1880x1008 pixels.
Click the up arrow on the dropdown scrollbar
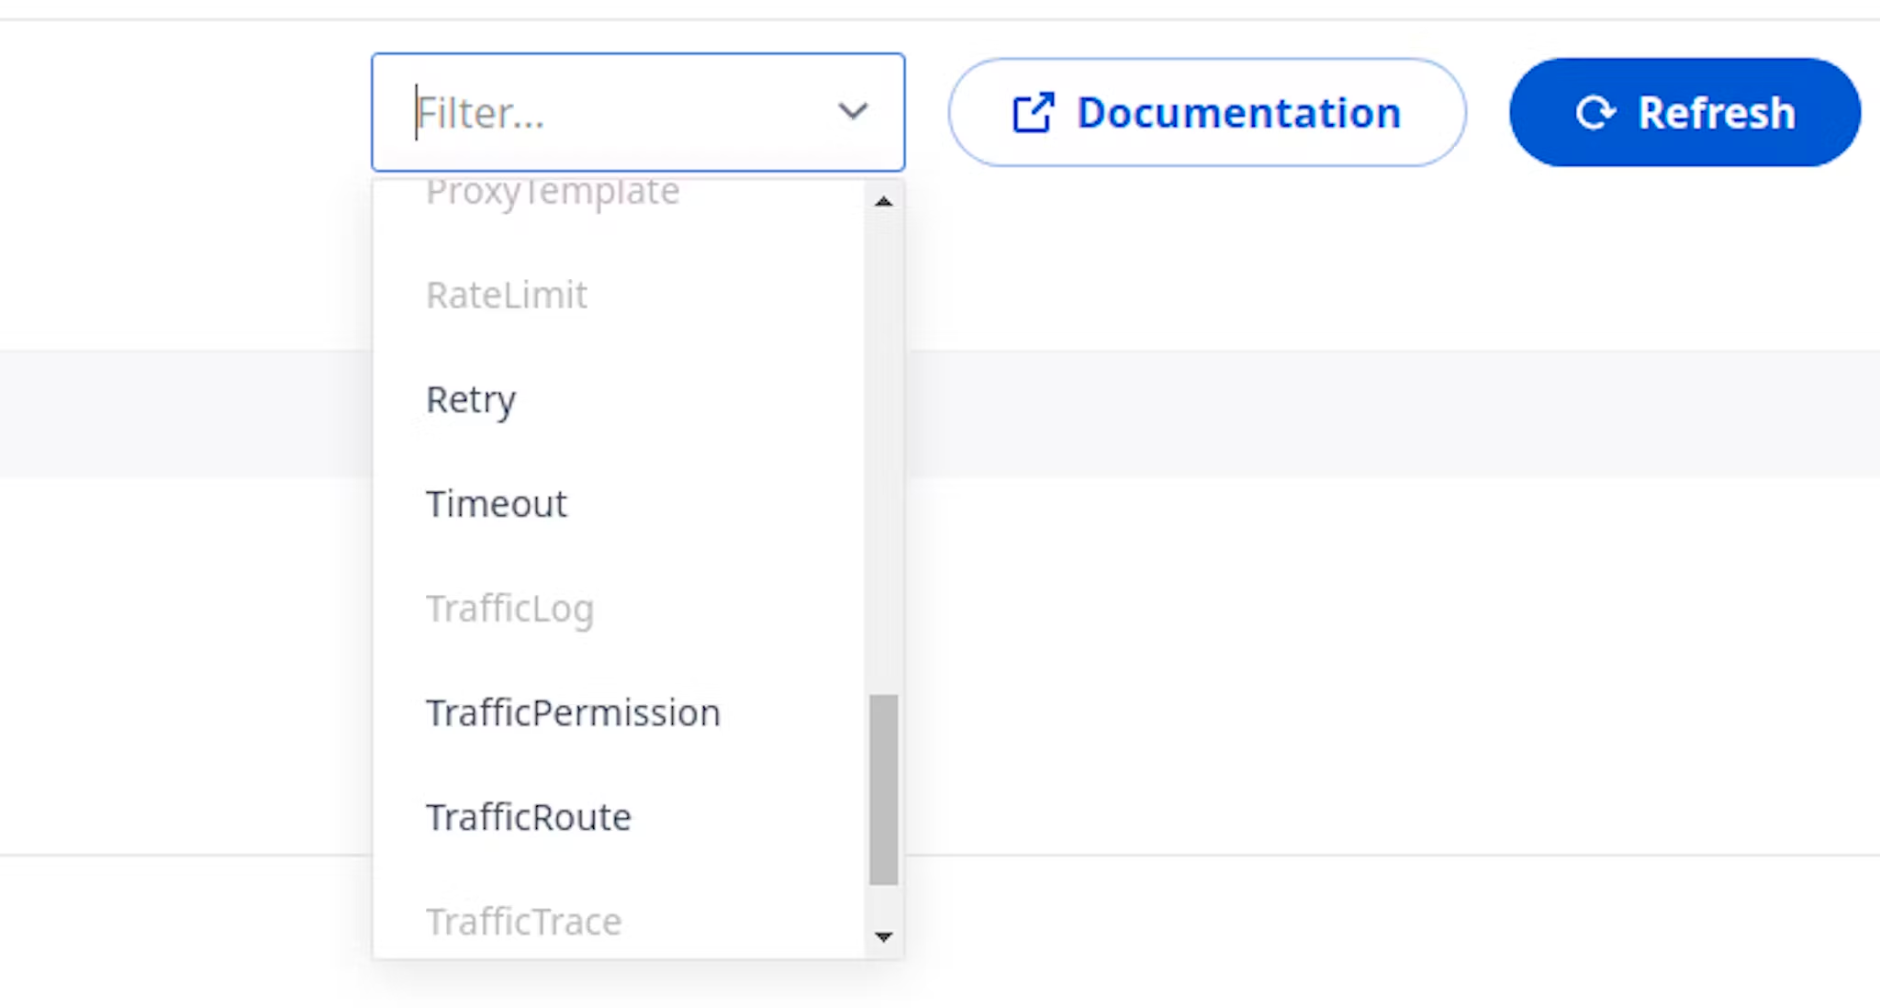pos(882,202)
